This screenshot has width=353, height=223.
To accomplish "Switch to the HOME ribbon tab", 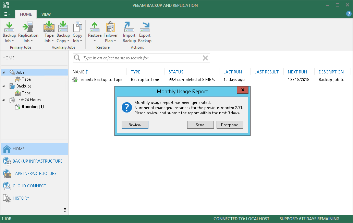I will pos(26,14).
